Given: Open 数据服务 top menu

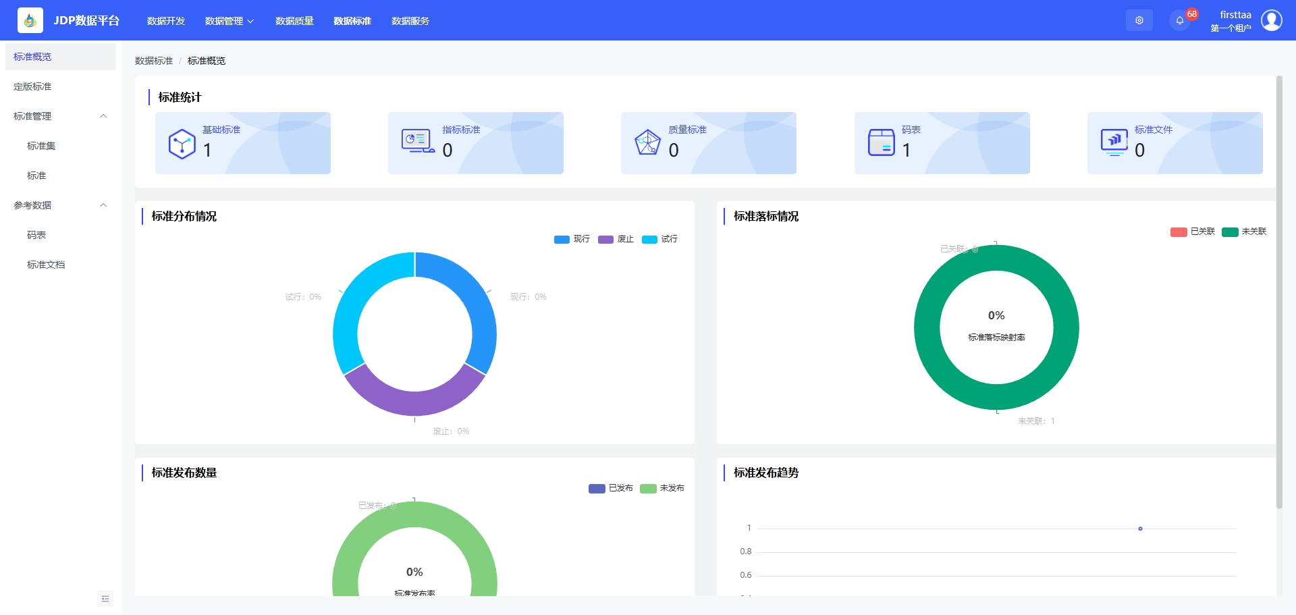Looking at the screenshot, I should coord(410,21).
